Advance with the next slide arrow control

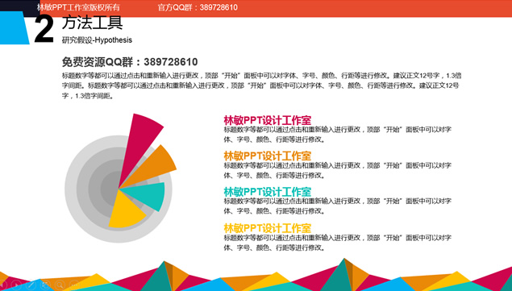[x=16, y=285]
